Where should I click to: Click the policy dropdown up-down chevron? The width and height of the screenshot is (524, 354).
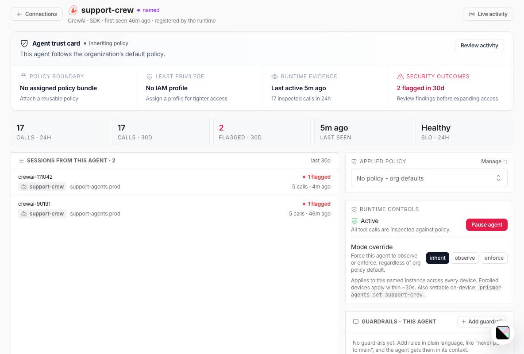(498, 178)
